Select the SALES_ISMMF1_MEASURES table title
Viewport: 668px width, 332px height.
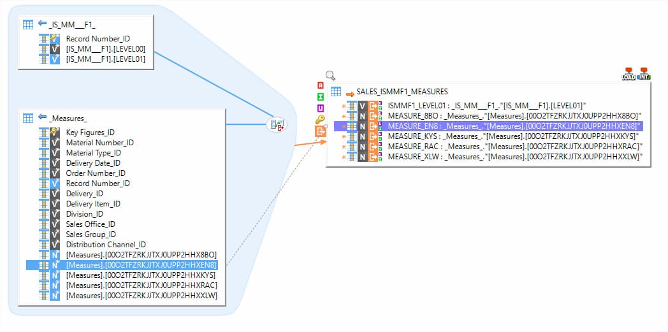(x=402, y=92)
